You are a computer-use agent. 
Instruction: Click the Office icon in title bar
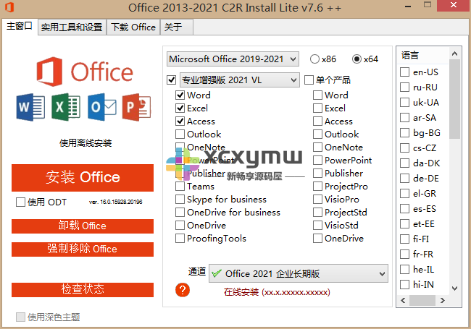coord(9,7)
